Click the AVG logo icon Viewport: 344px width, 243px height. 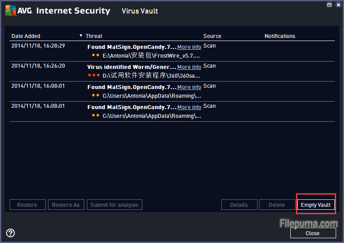[11, 11]
